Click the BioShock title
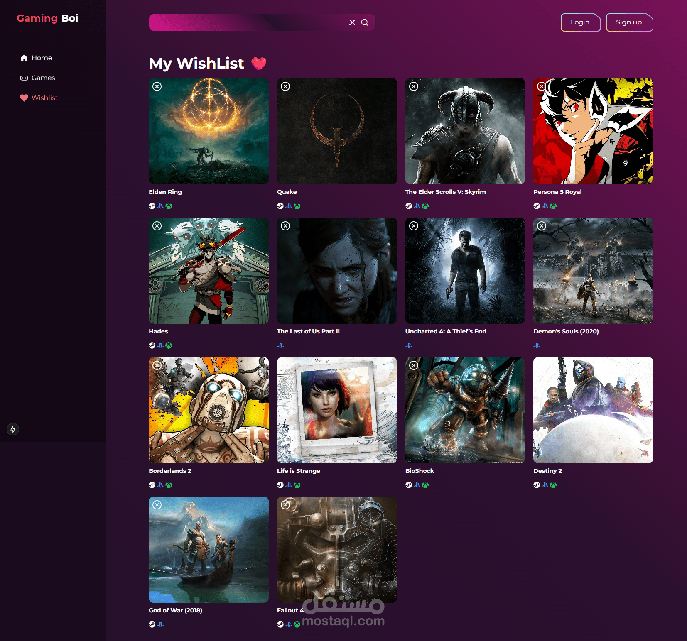Image resolution: width=687 pixels, height=641 pixels. point(420,471)
